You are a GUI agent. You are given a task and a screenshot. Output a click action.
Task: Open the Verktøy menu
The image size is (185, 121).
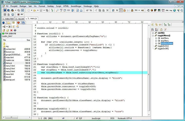[50, 6]
